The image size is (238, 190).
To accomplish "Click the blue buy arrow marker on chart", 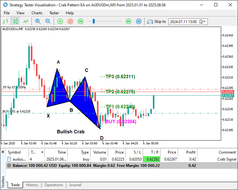I will click(x=116, y=115).
